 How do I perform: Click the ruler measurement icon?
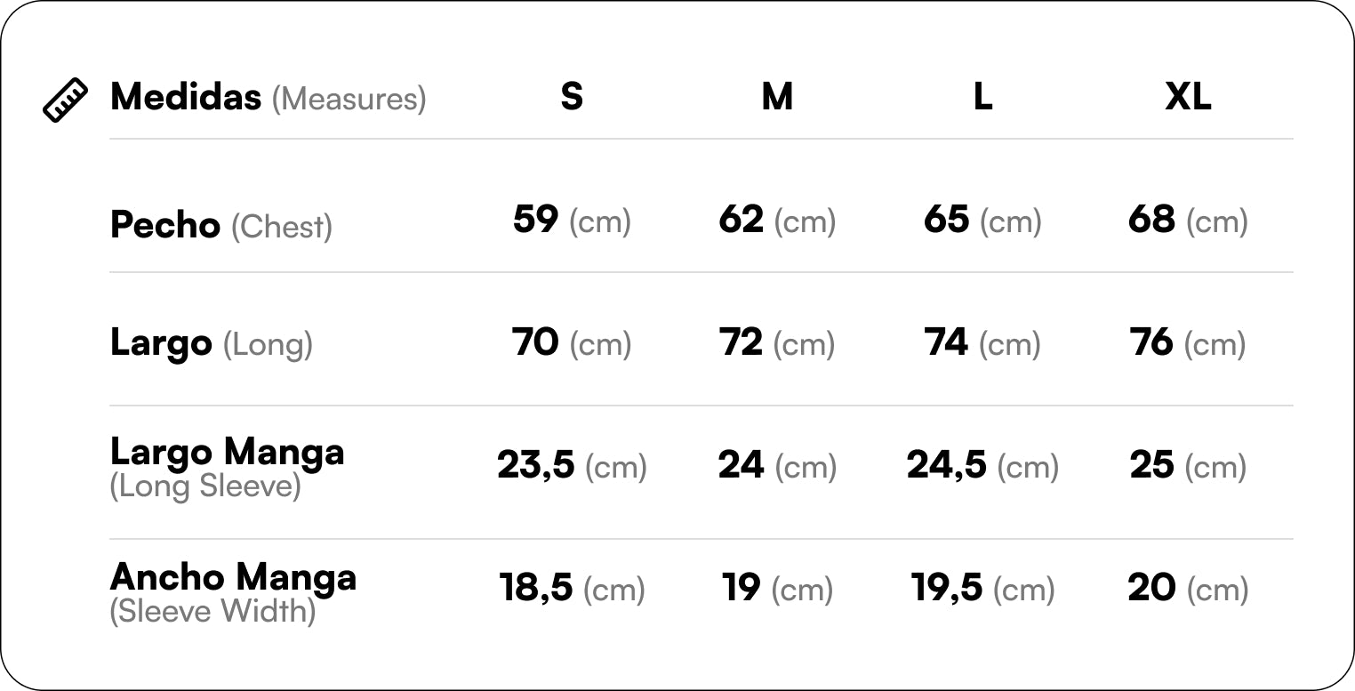click(65, 100)
